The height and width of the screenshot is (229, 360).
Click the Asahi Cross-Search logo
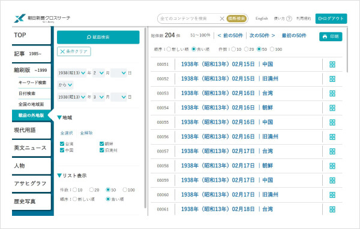[42, 19]
